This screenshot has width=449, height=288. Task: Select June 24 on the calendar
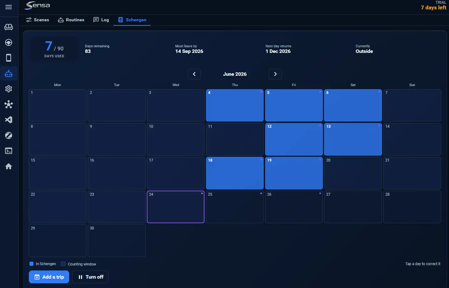click(x=176, y=207)
